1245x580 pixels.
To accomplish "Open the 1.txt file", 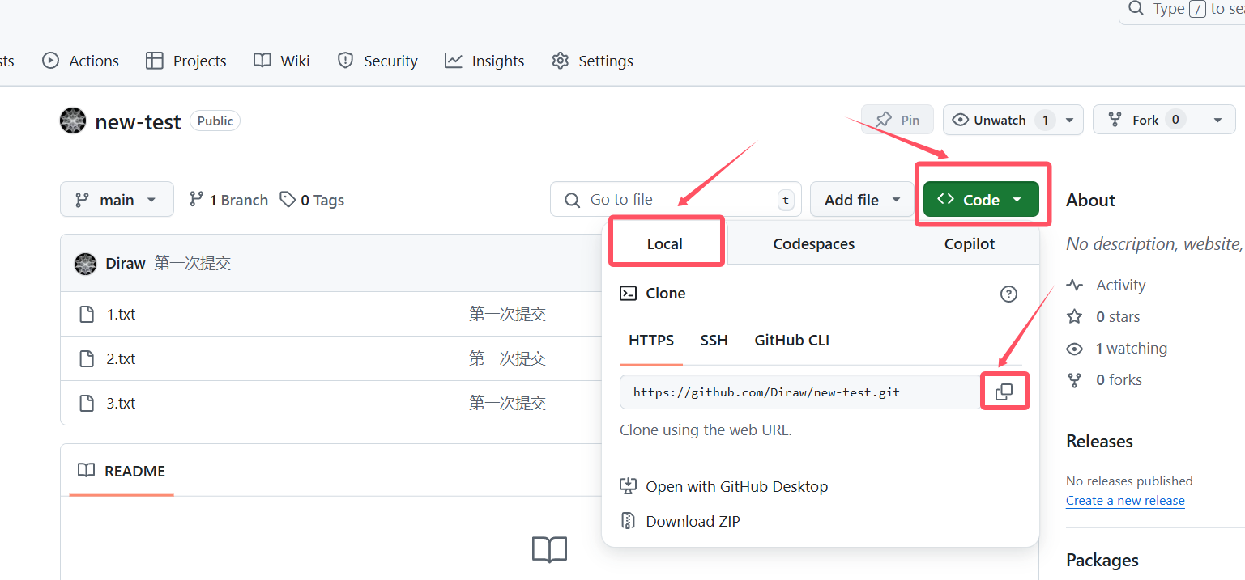I will tap(121, 314).
